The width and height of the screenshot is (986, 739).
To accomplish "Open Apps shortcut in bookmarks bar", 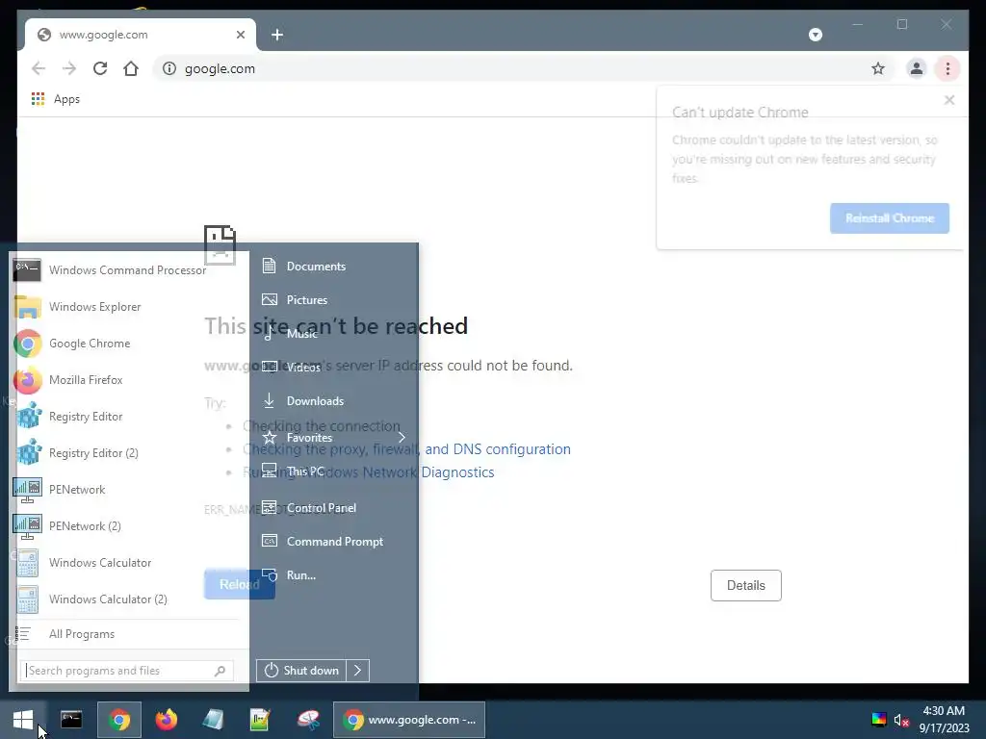I will [x=55, y=99].
